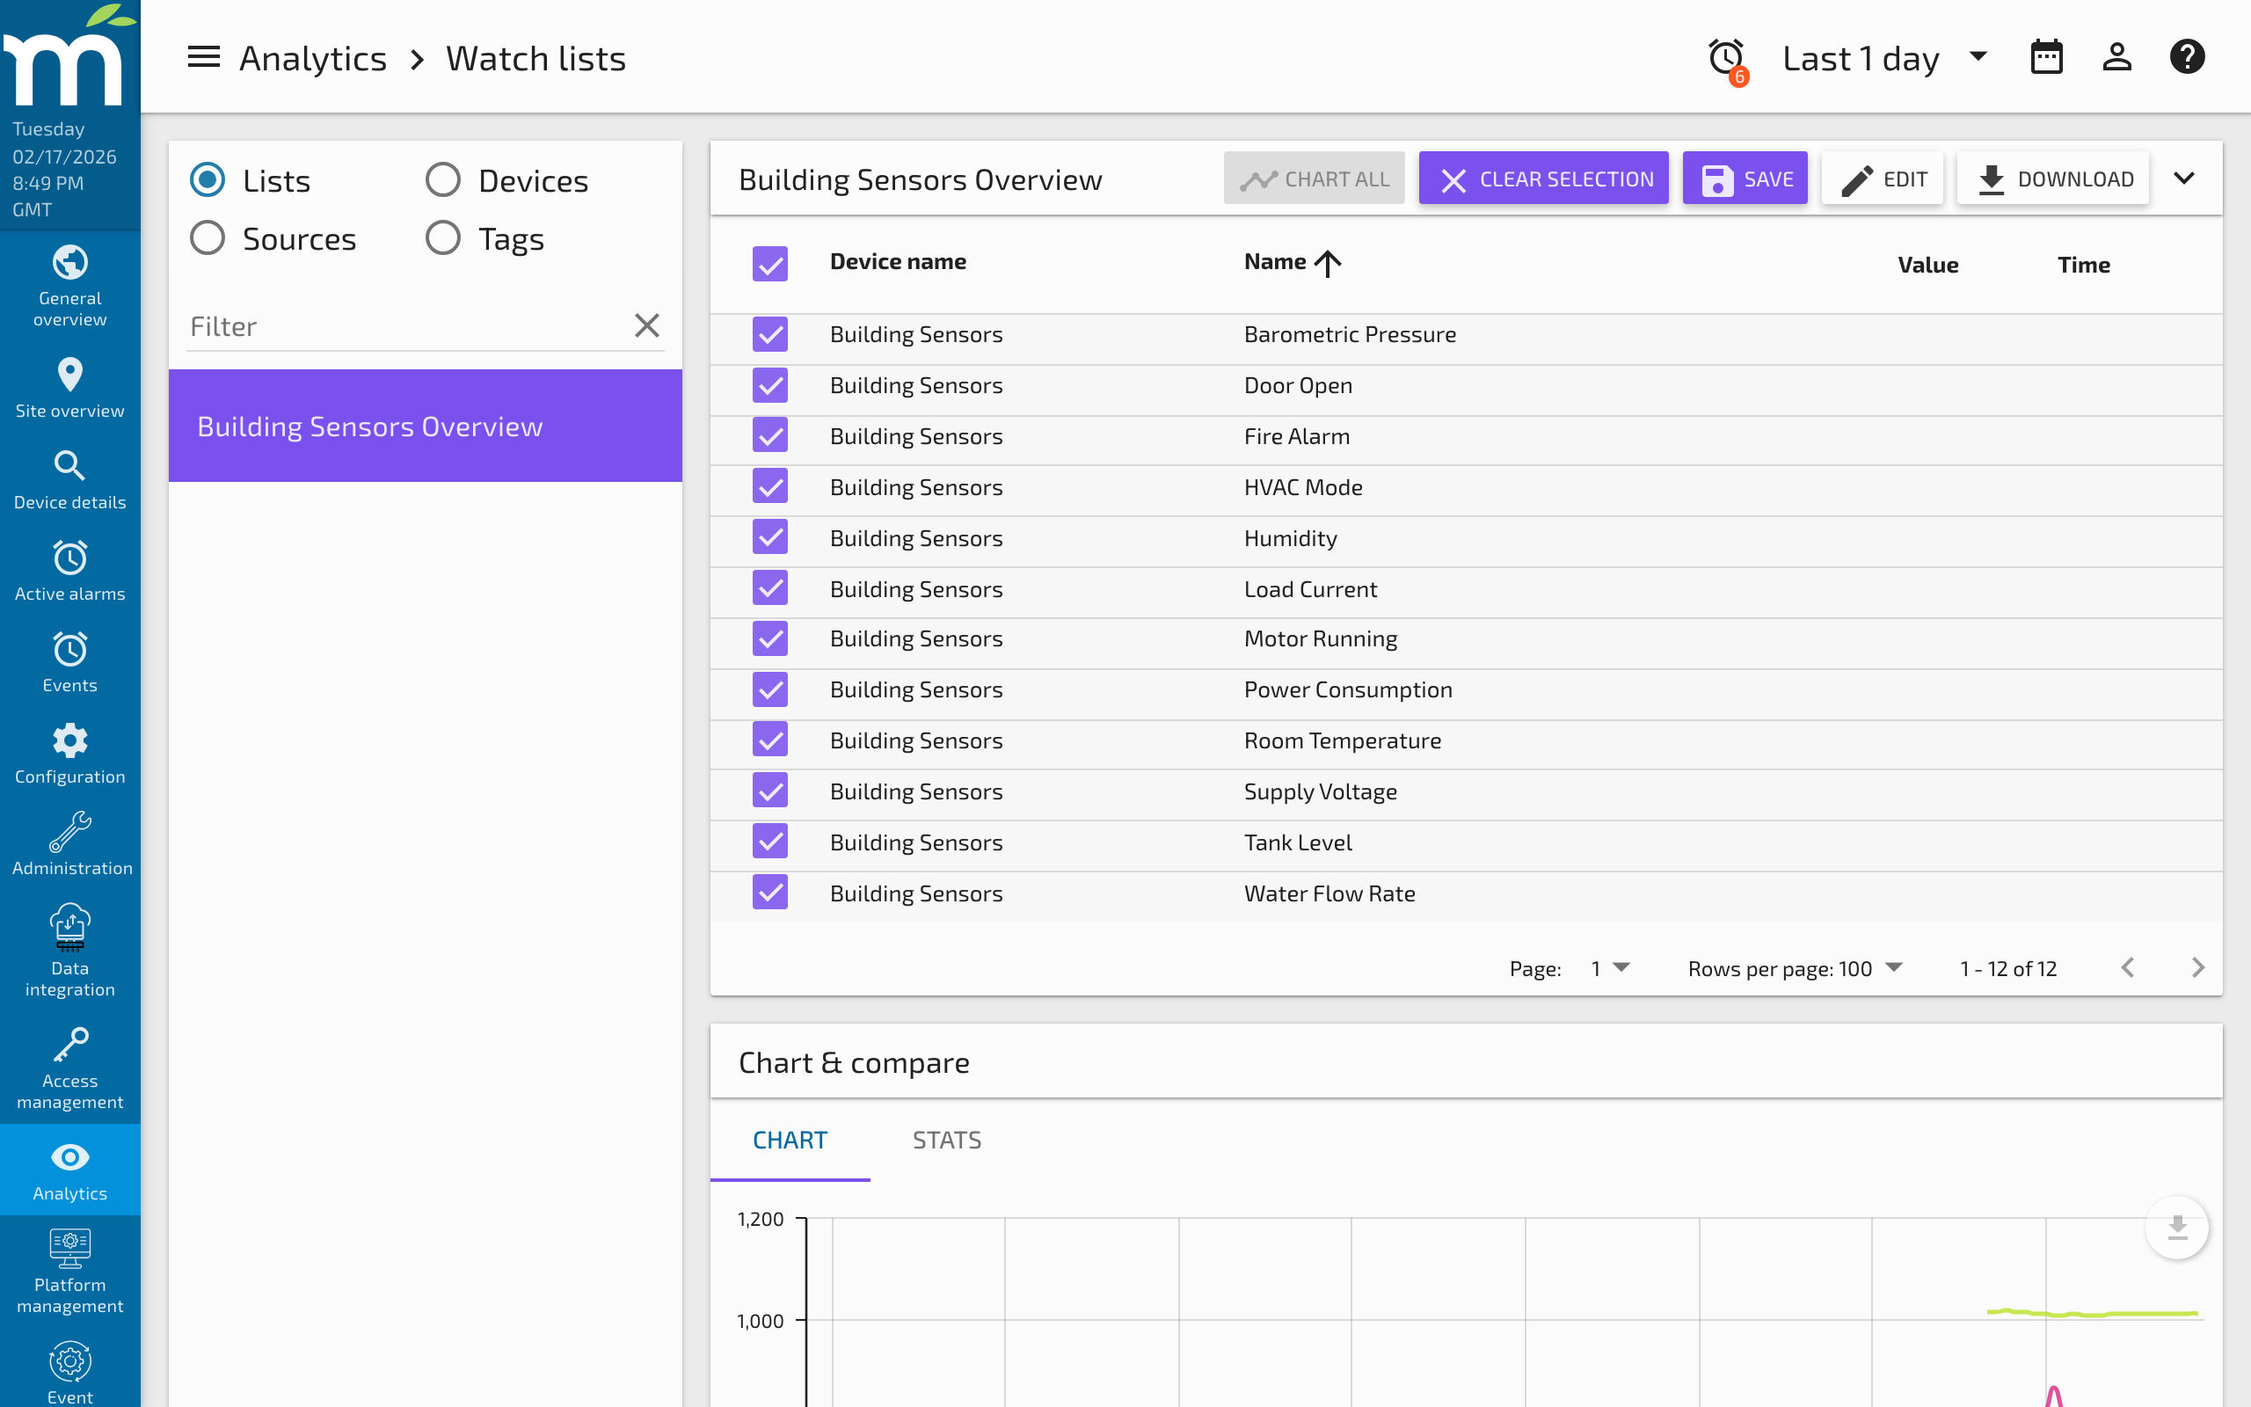Open Platform management
This screenshot has width=2251, height=1407.
click(69, 1265)
